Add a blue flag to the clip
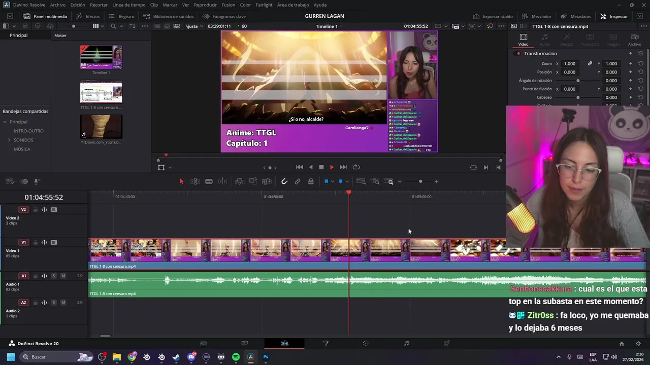 pyautogui.click(x=326, y=181)
